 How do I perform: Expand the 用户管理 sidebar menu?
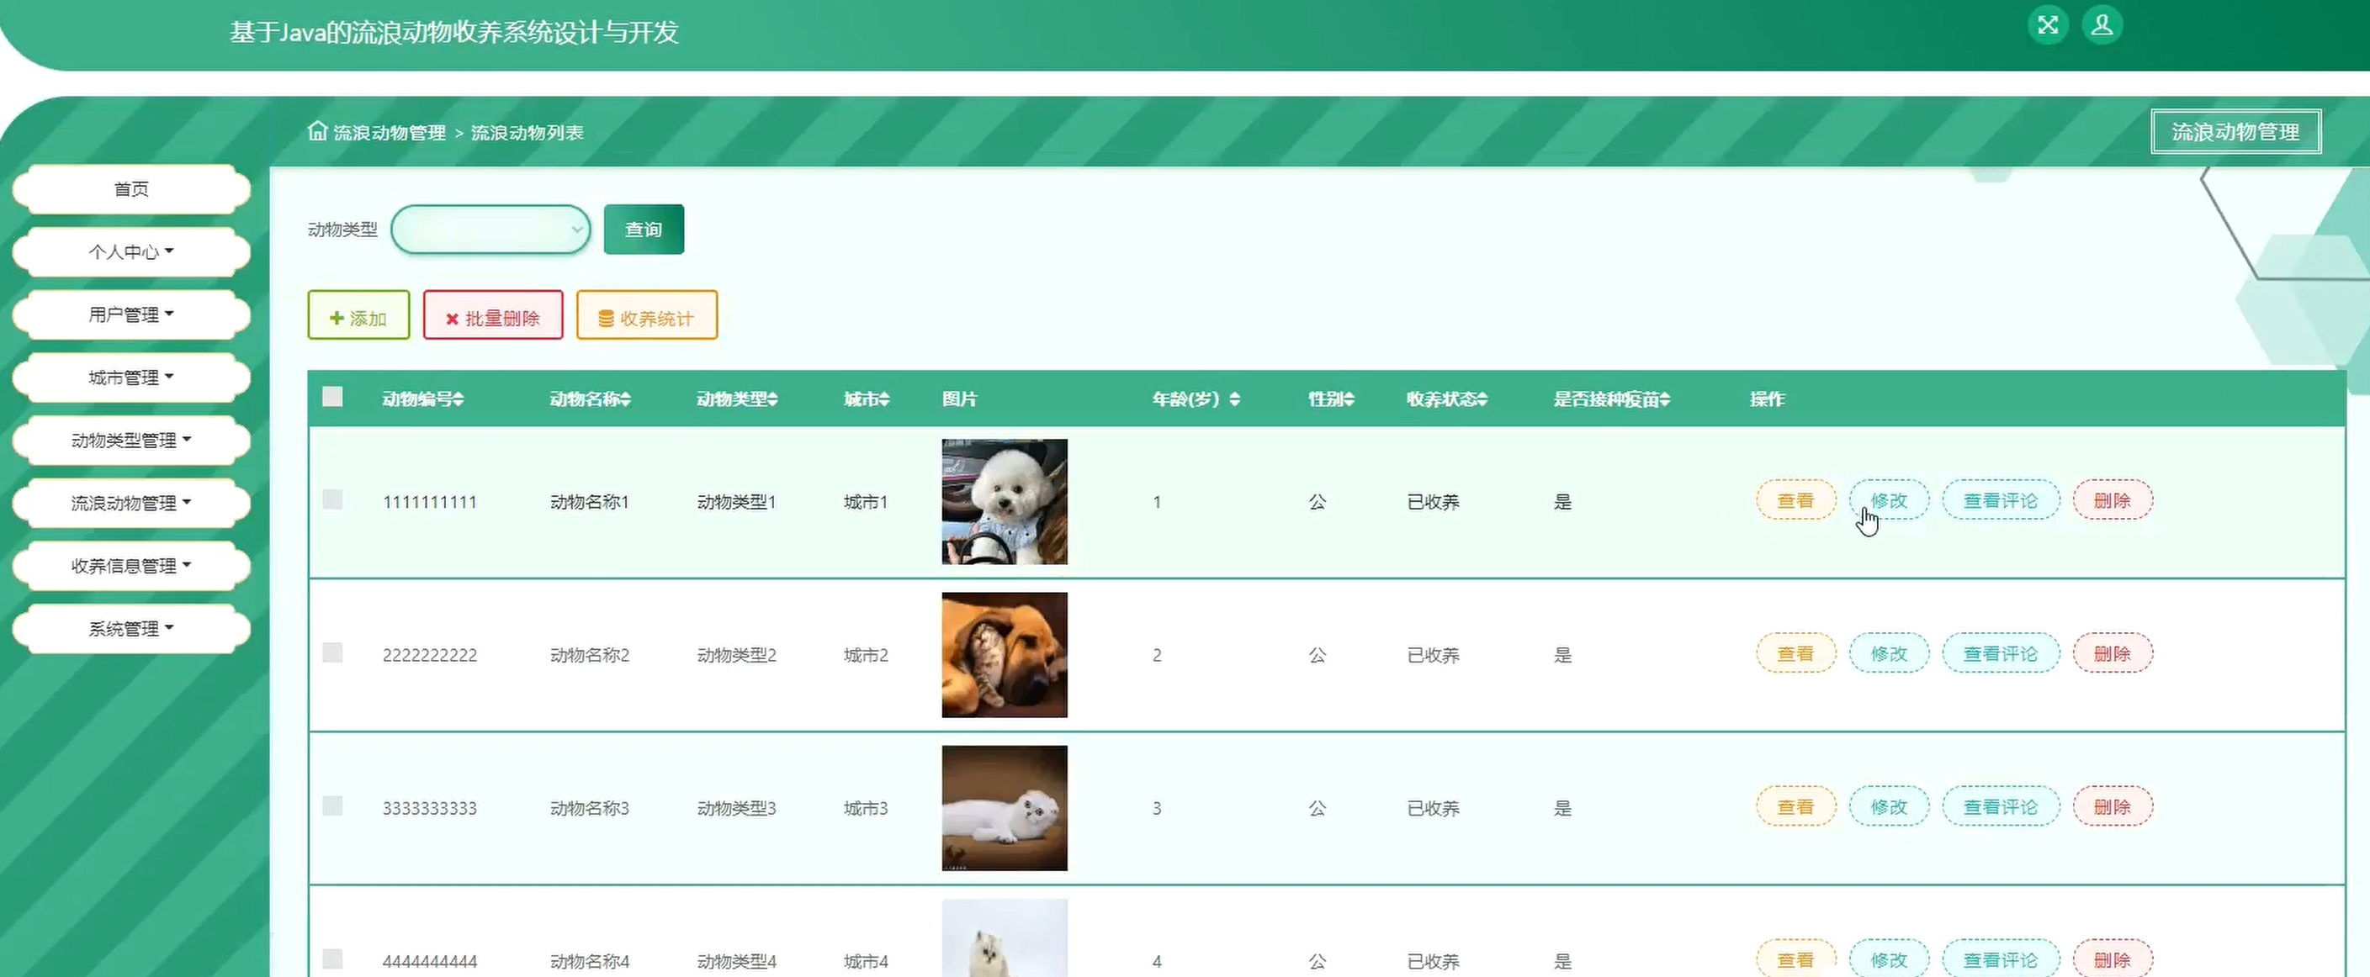[130, 314]
